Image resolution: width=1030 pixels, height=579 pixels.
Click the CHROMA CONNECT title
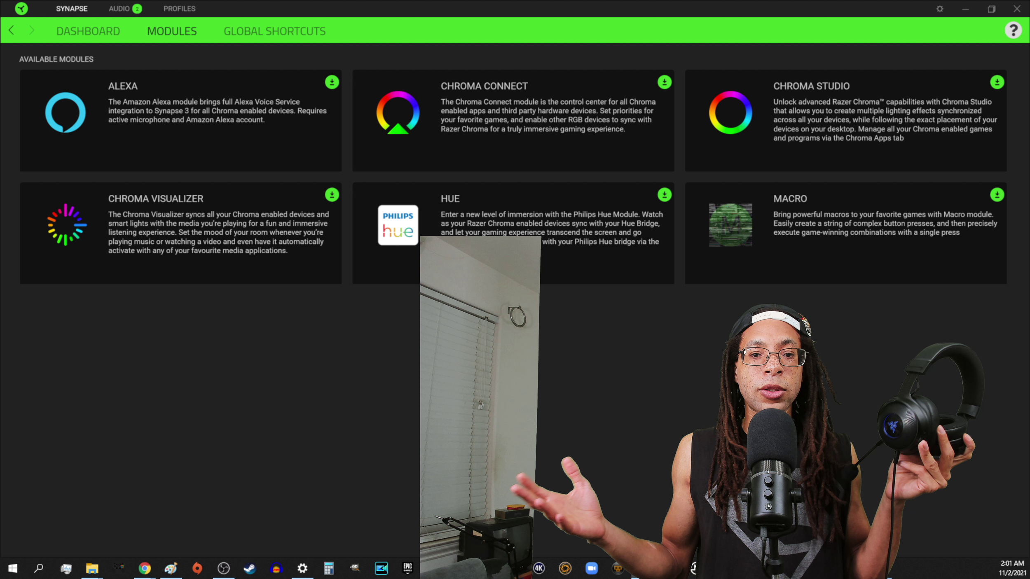click(484, 86)
